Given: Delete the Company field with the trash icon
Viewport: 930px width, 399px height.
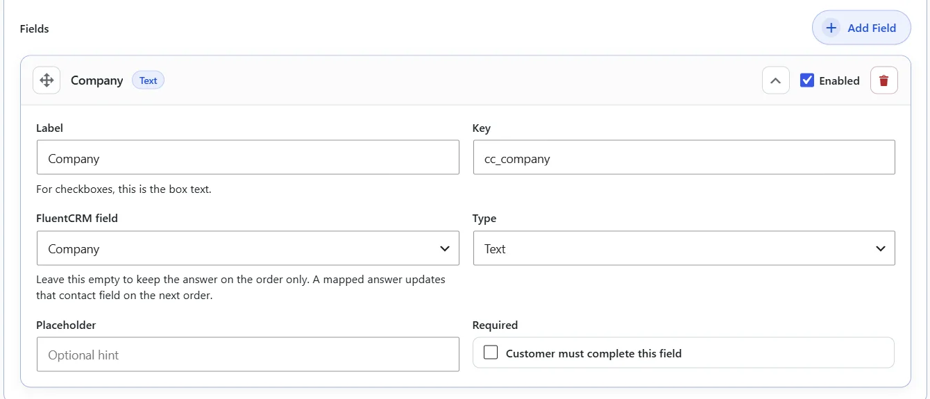Looking at the screenshot, I should point(883,80).
